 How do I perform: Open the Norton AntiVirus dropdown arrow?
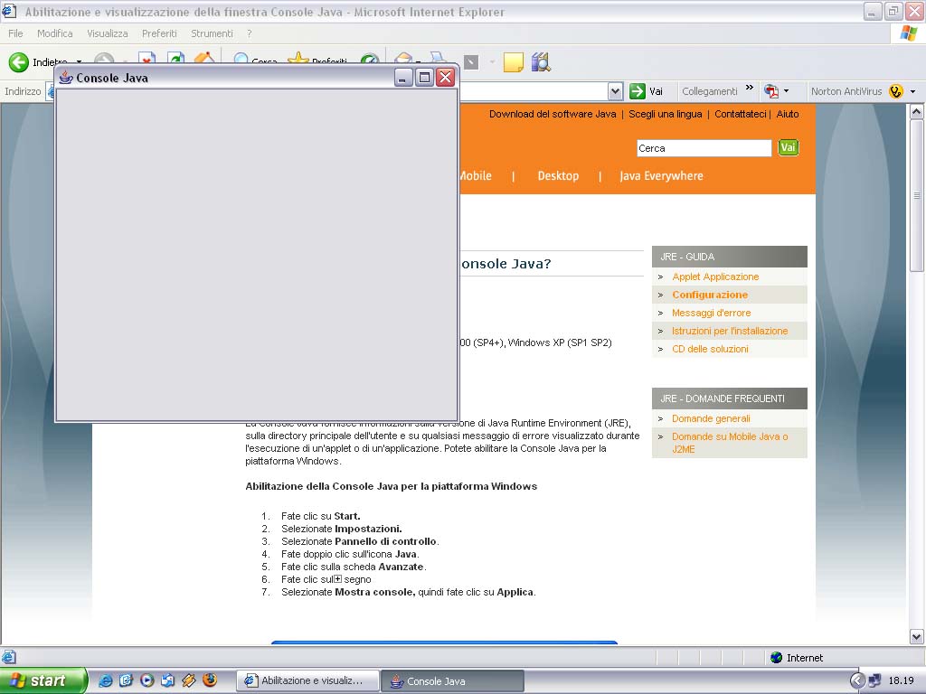[x=912, y=91]
